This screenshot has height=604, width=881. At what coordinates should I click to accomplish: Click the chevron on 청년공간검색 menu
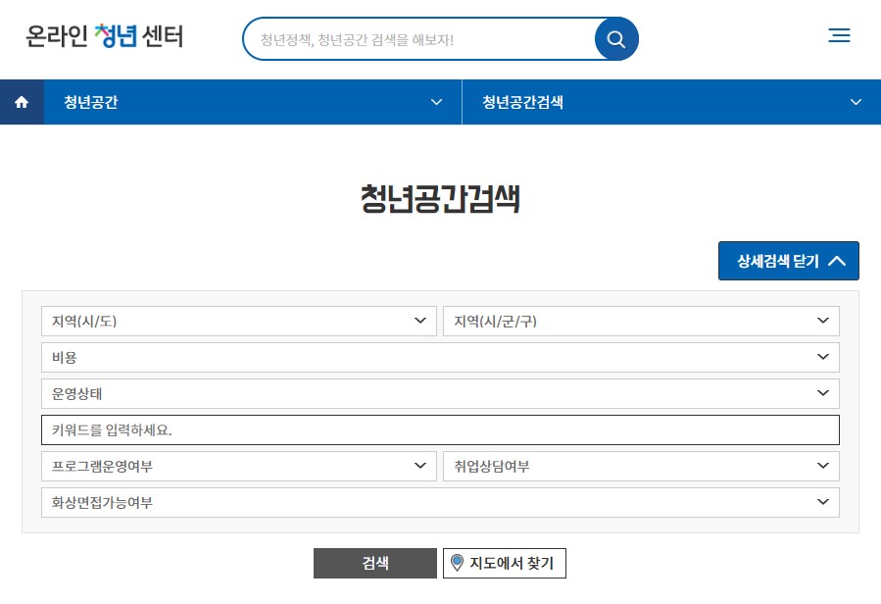(x=856, y=102)
